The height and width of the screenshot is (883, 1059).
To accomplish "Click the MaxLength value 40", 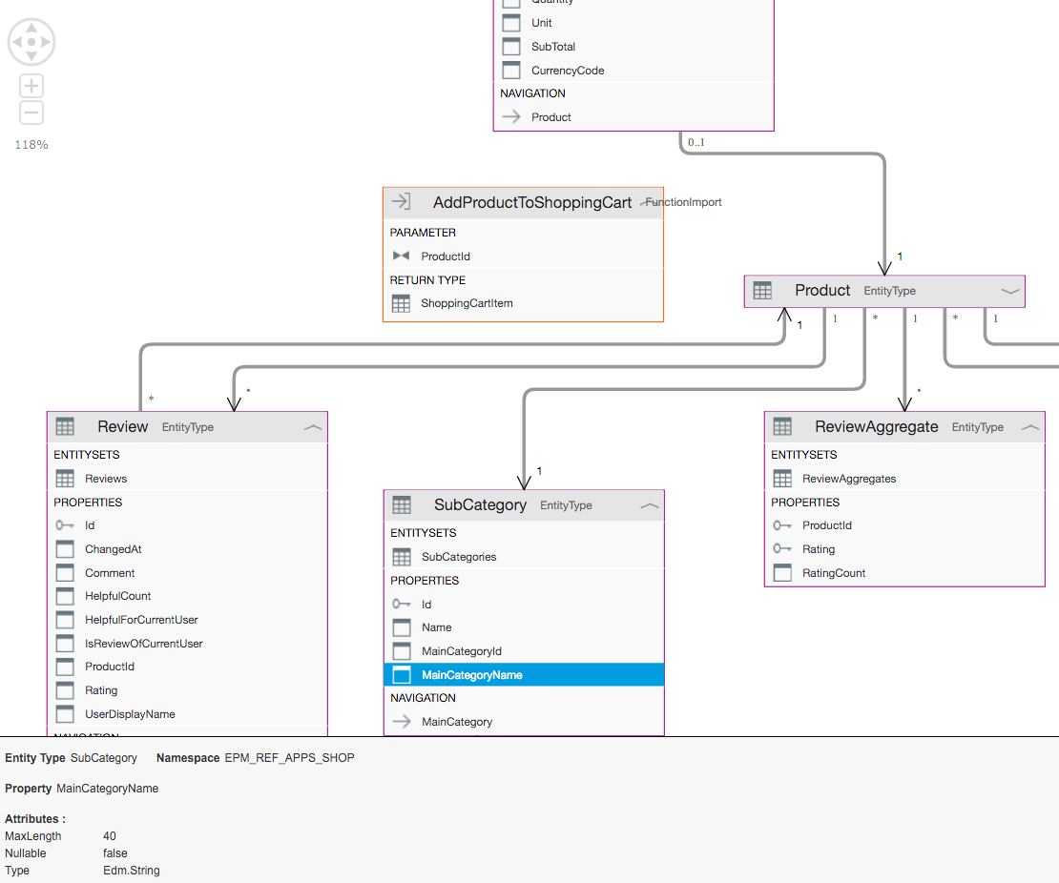I will (x=110, y=835).
